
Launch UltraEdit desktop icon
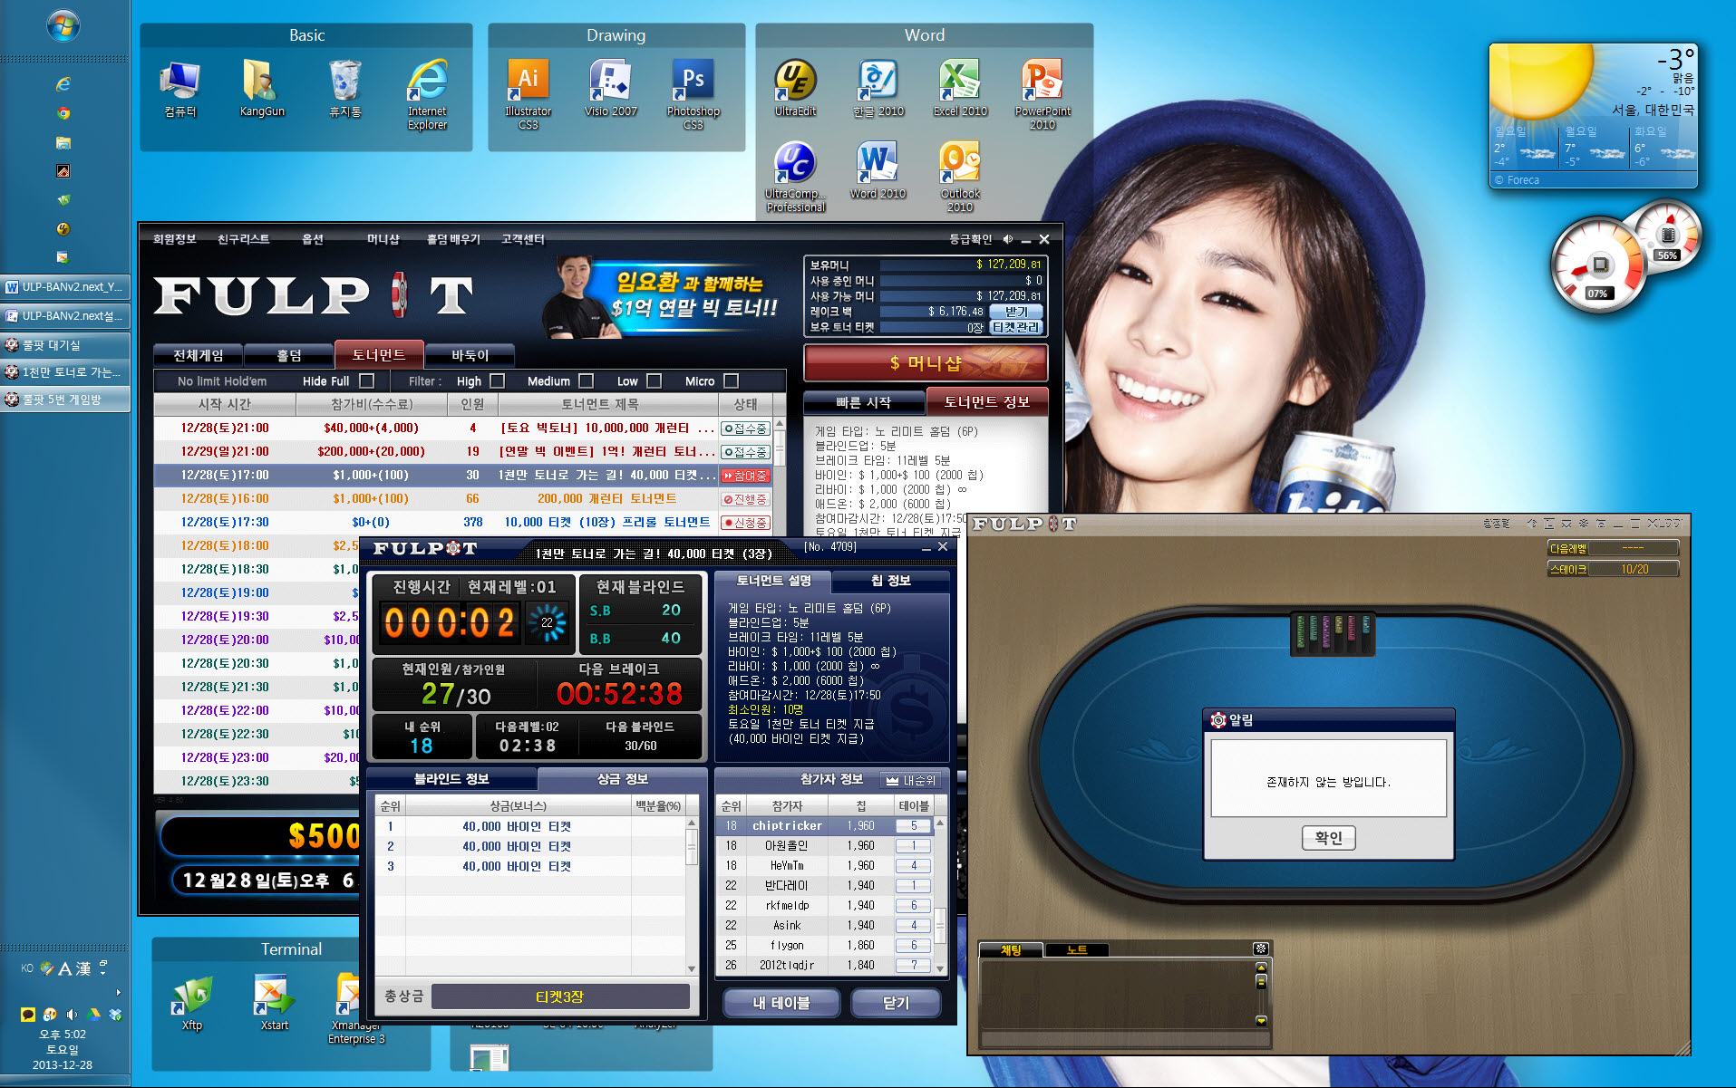796,89
